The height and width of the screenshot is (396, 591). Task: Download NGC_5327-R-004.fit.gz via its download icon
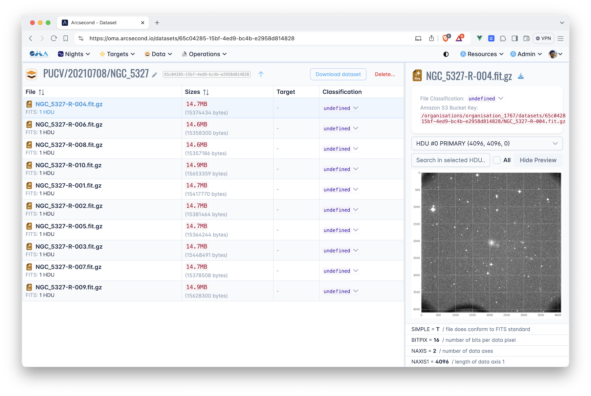521,76
